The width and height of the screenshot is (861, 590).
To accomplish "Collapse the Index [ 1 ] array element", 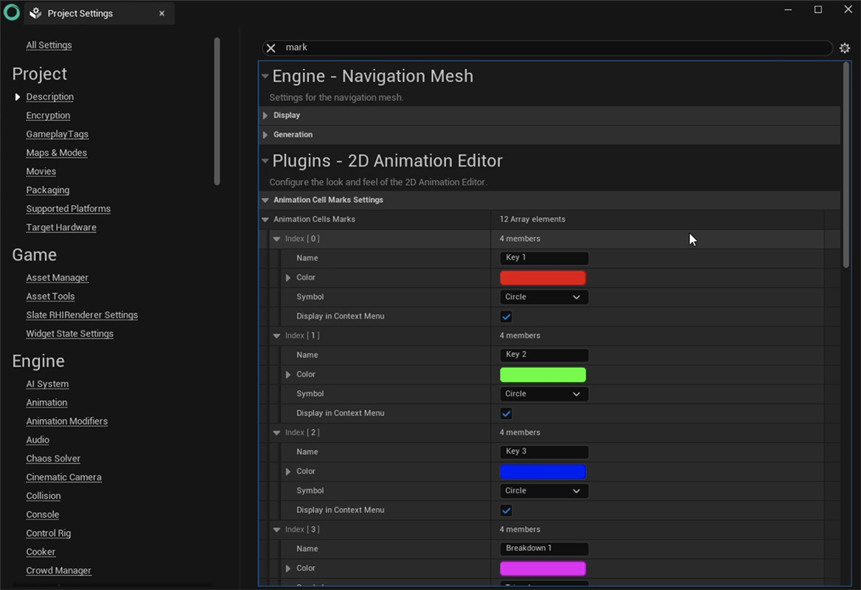I will click(277, 336).
